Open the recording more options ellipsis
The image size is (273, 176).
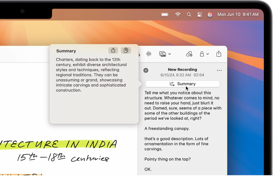219,70
